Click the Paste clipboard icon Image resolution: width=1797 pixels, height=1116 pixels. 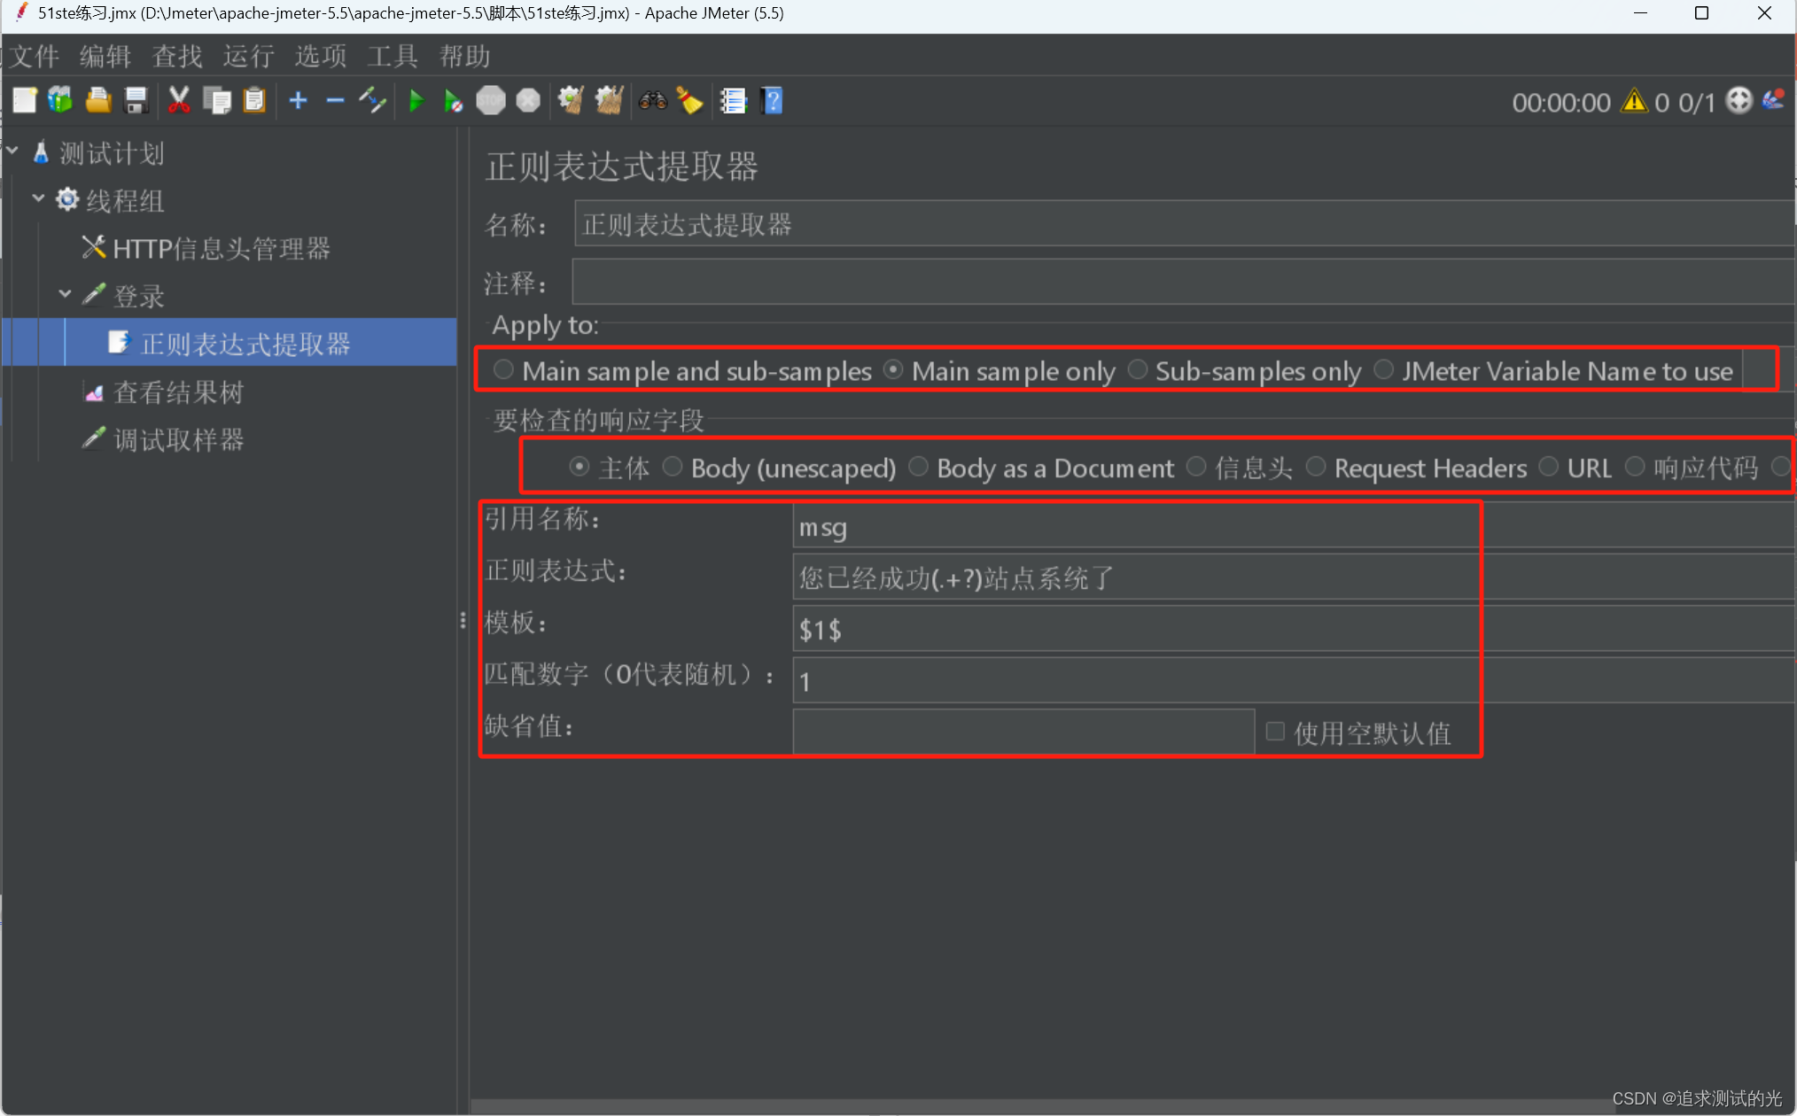(254, 101)
